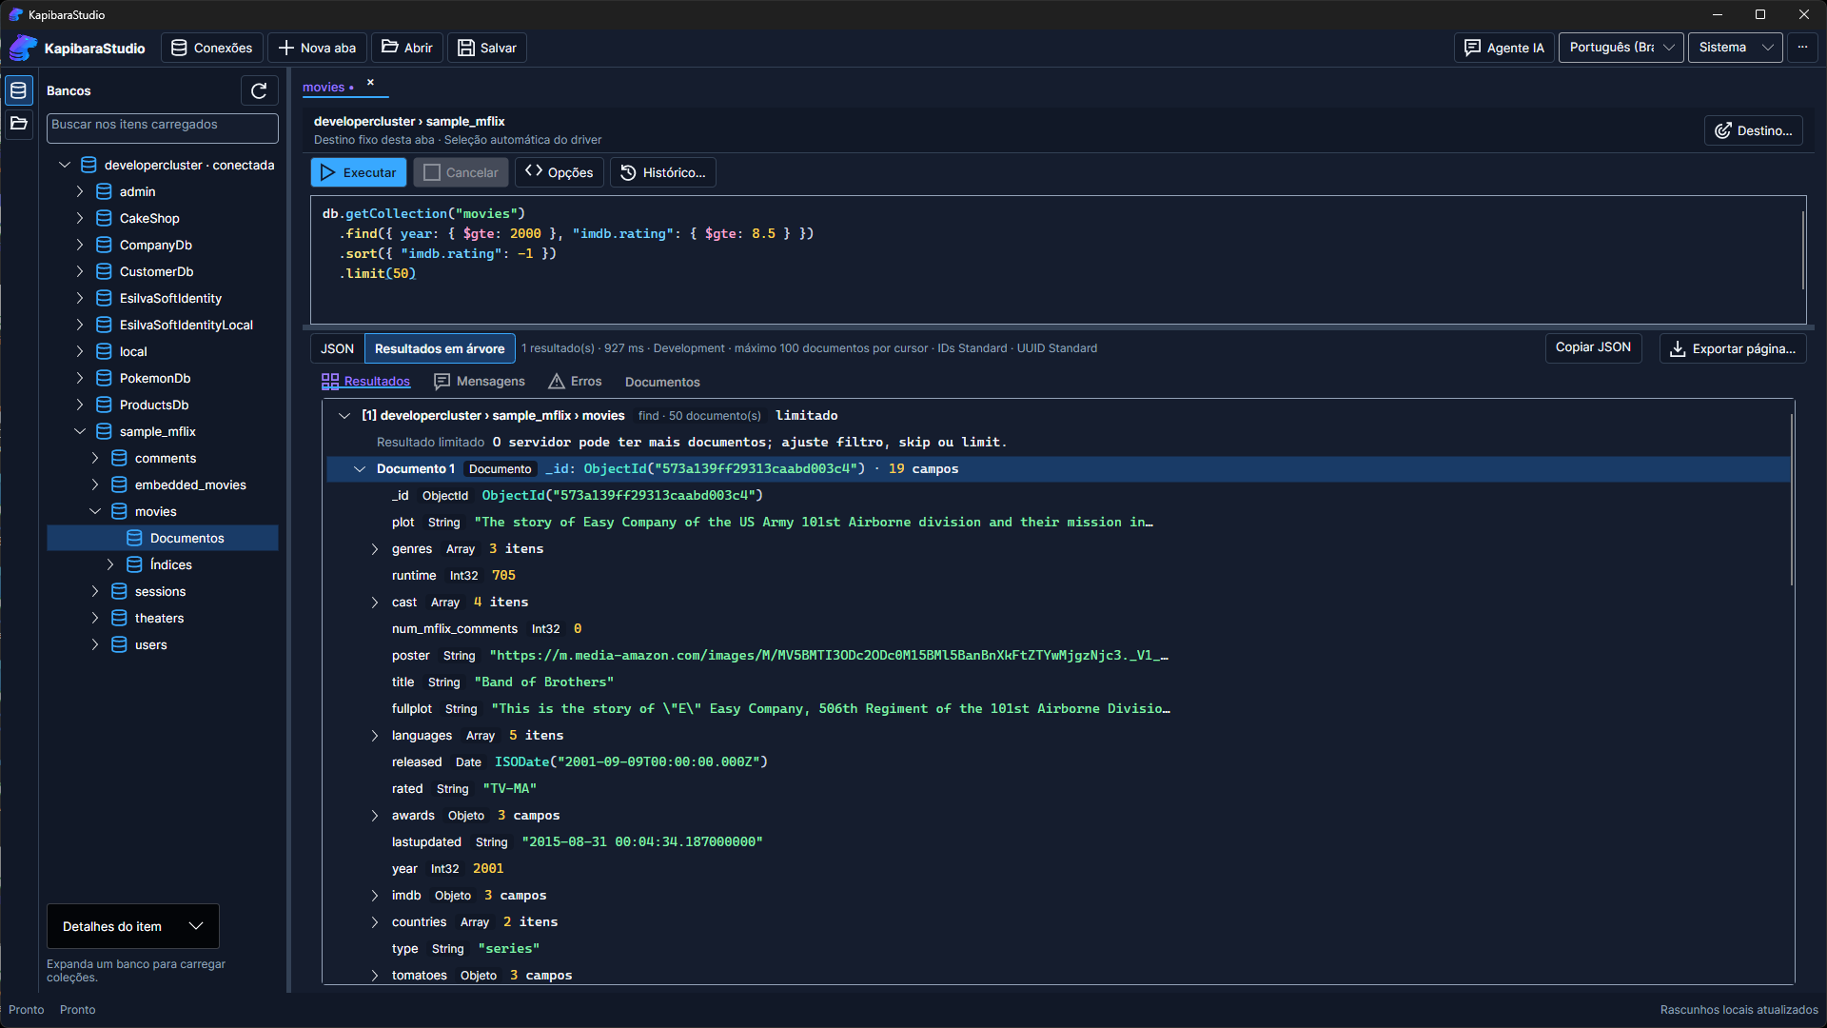Collapse the developercluster connection node

65,165
